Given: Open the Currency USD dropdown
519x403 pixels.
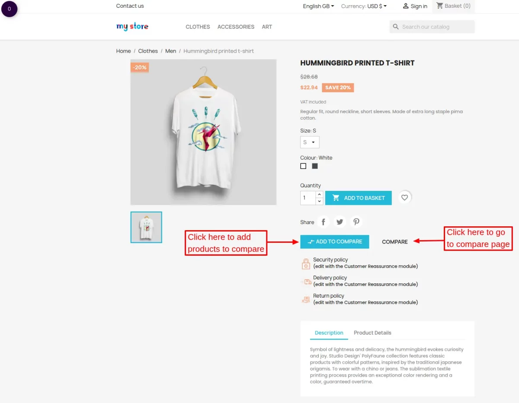Looking at the screenshot, I should (365, 6).
